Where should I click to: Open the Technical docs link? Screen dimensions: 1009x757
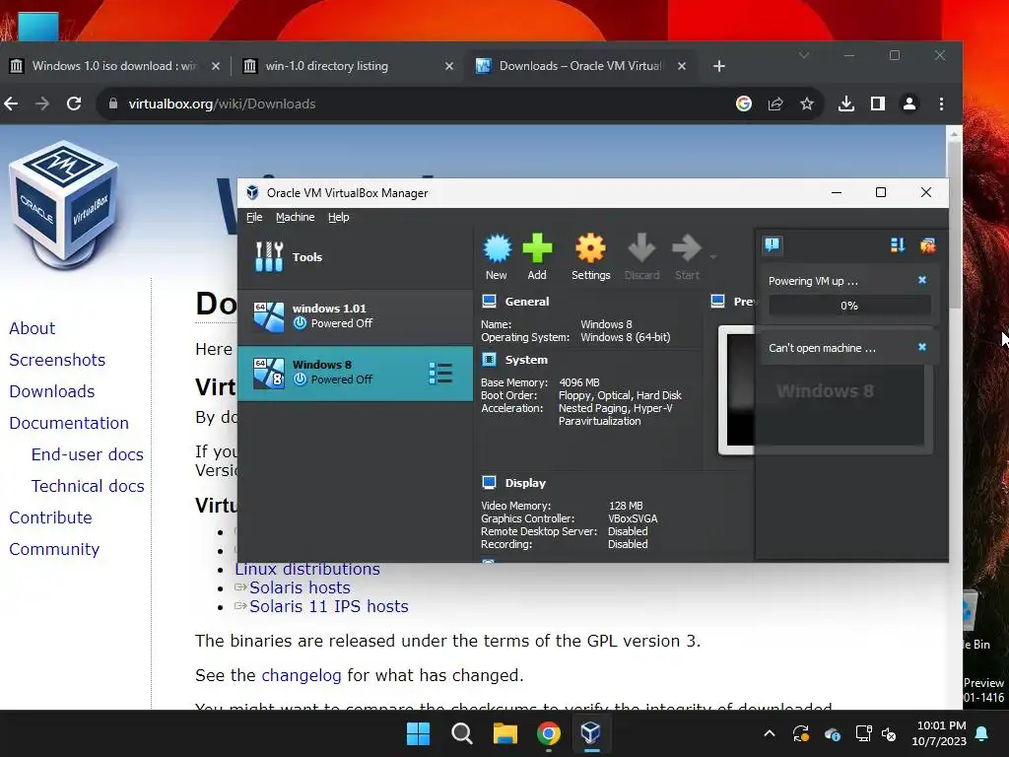(88, 486)
